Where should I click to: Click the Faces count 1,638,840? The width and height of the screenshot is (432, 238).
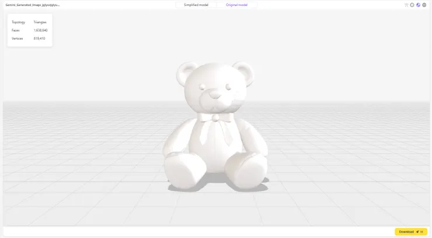[40, 30]
